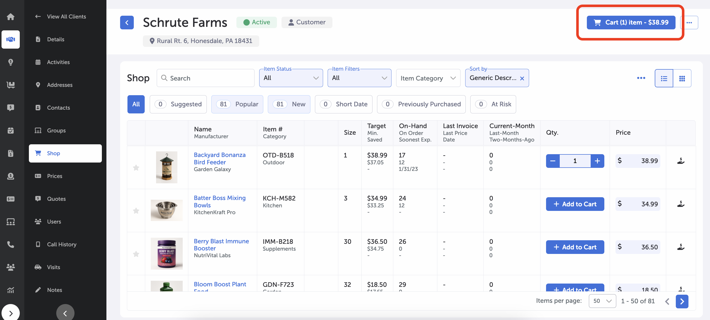Increase Bird Feeder quantity with plus button
This screenshot has width=710, height=320.
(x=597, y=161)
